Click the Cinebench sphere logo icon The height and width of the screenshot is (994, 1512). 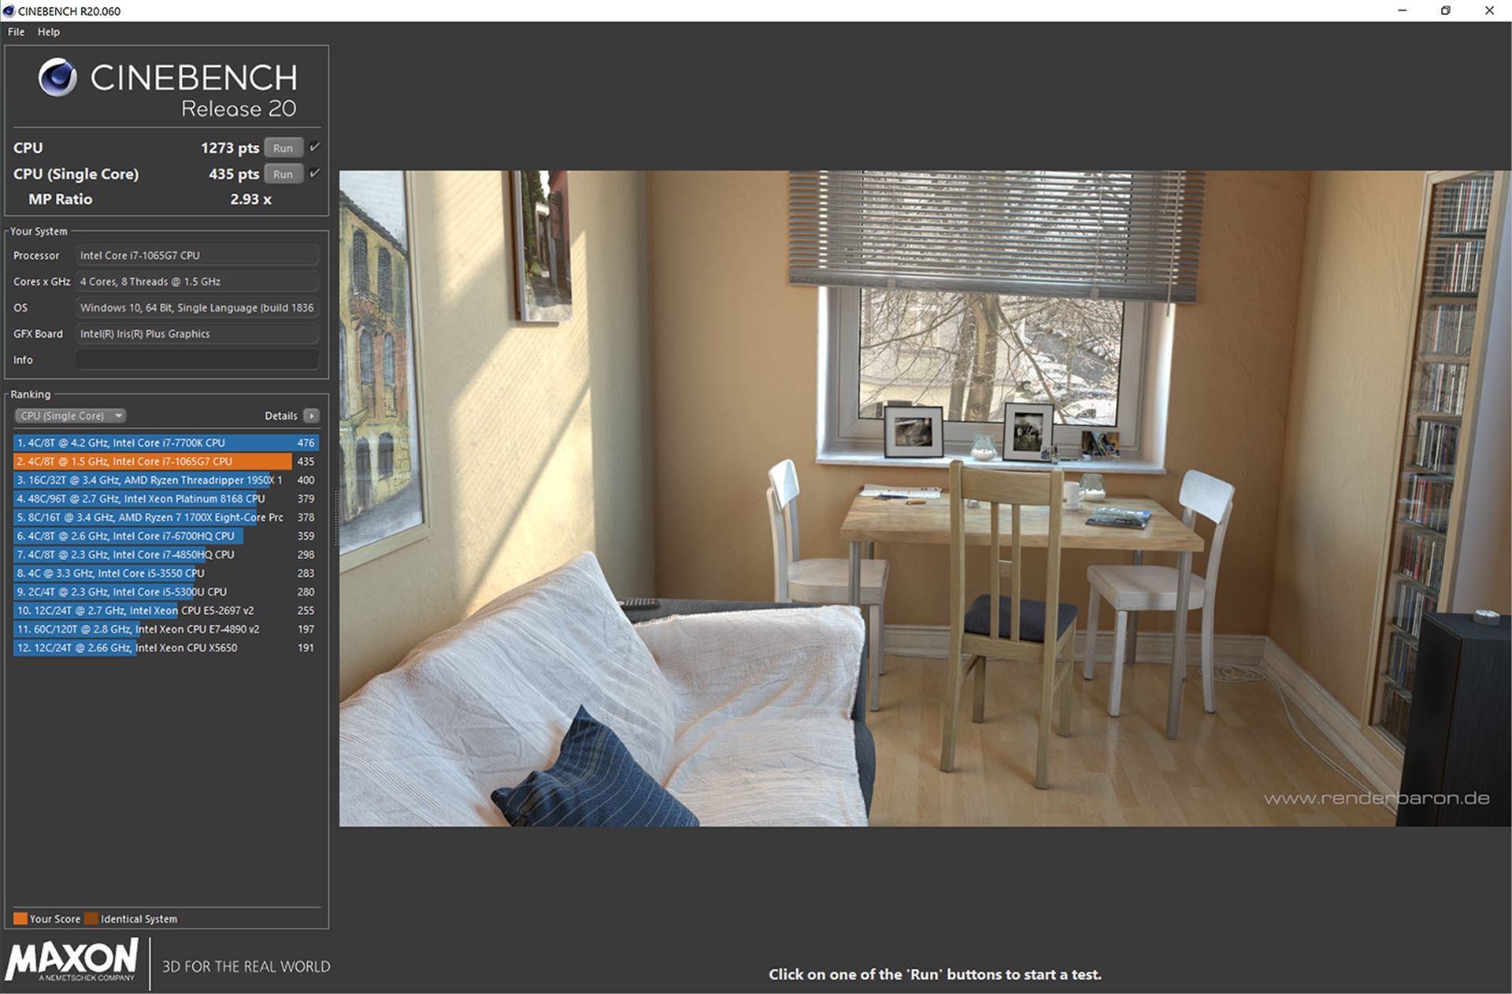tap(57, 77)
